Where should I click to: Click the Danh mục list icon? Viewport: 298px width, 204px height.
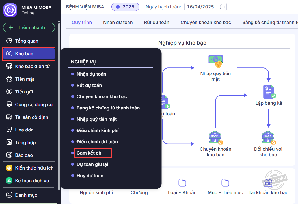(9, 195)
